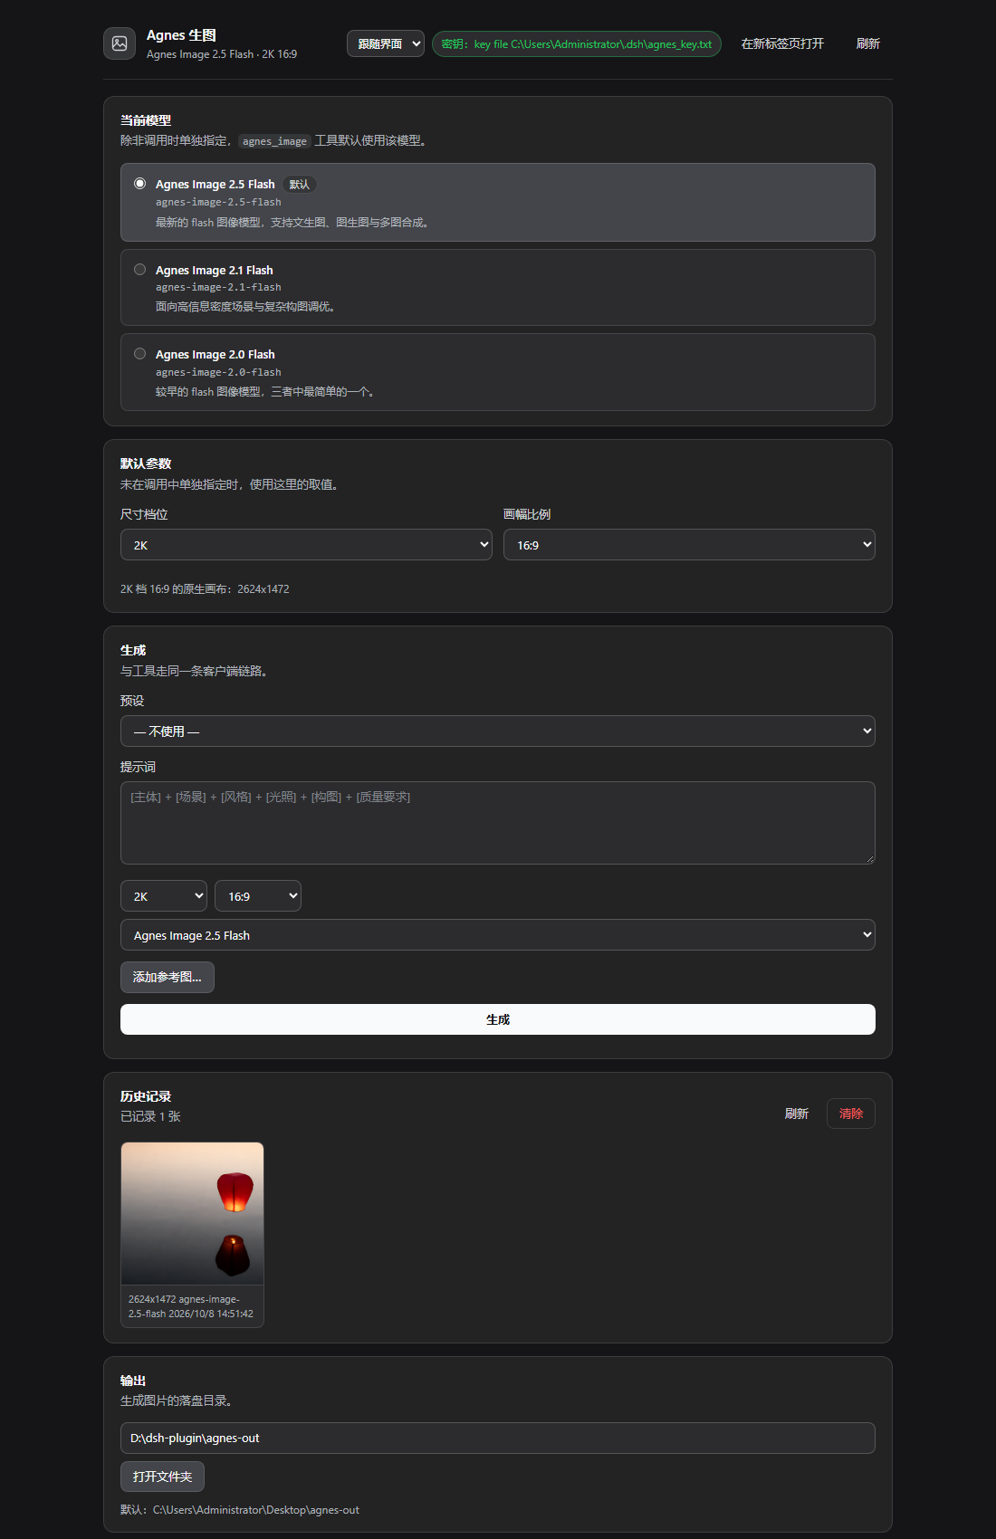Click the 默认参数 section heading

coord(146,464)
